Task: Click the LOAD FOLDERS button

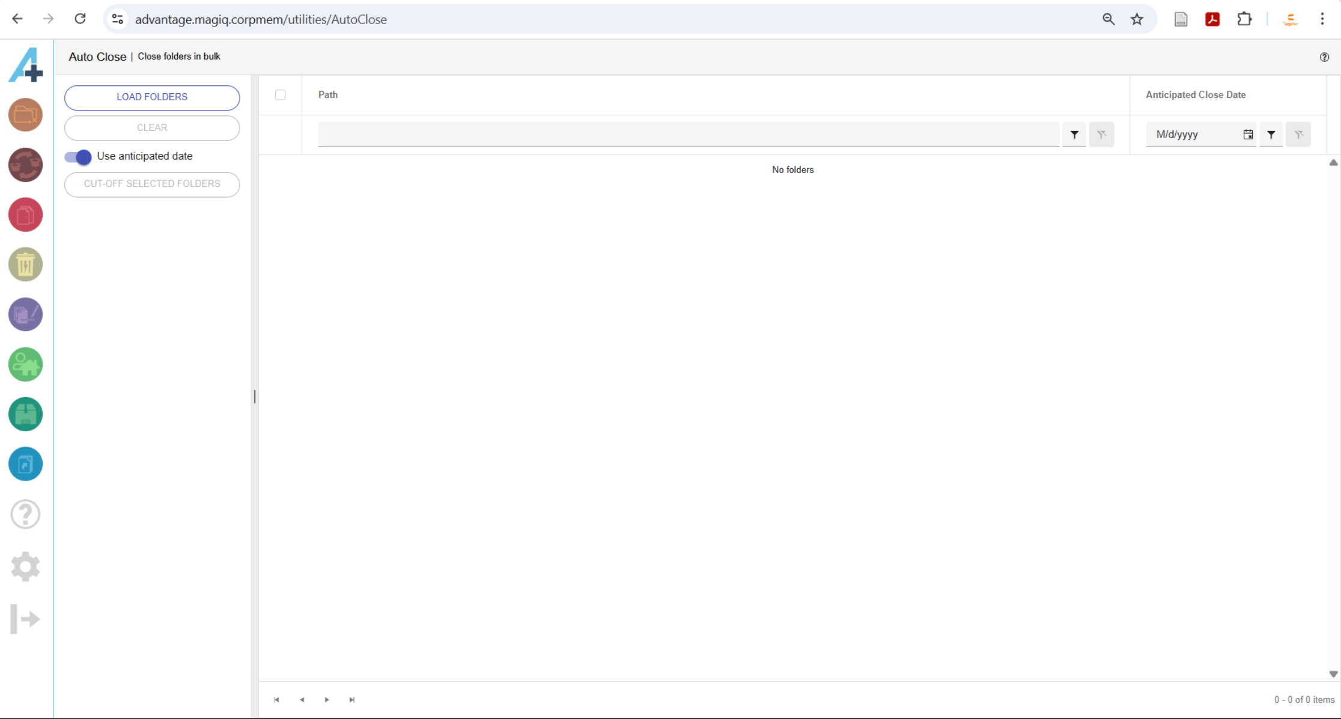Action: click(x=152, y=97)
